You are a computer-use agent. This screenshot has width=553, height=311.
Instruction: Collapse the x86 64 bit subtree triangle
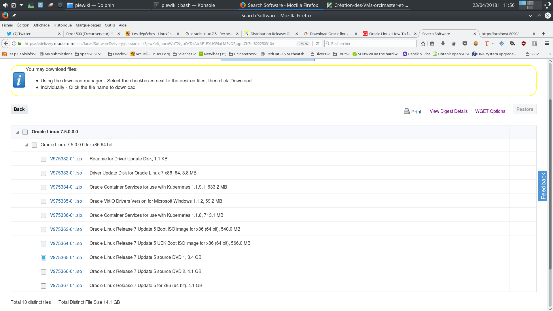[x=26, y=145]
